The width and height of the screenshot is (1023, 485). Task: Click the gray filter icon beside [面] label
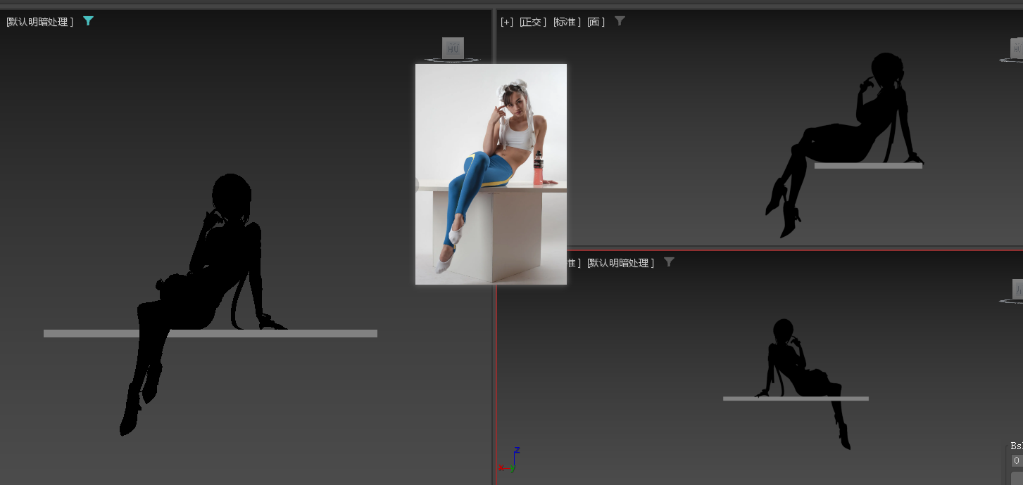pyautogui.click(x=620, y=21)
